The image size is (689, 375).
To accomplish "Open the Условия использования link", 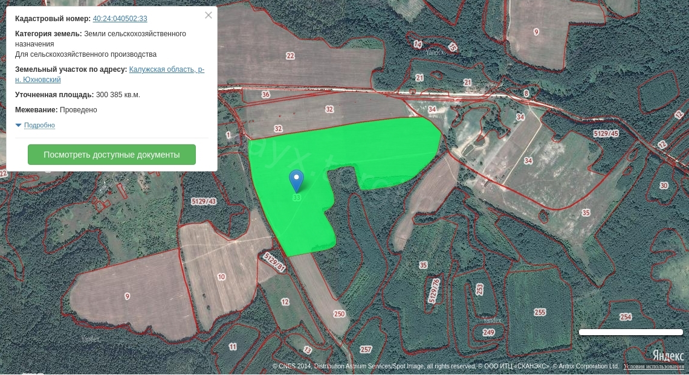I will [654, 367].
